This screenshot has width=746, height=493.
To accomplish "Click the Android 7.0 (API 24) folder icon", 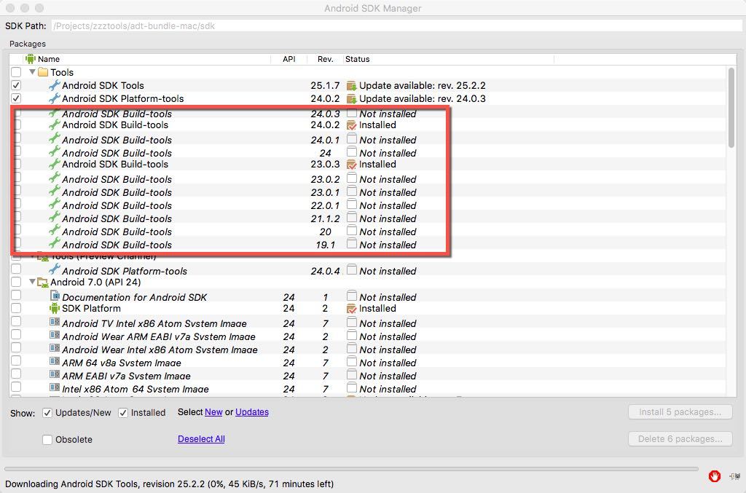I will point(43,282).
